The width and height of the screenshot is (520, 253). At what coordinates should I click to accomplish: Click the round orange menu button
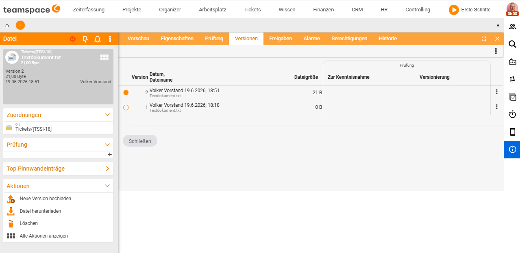20,25
